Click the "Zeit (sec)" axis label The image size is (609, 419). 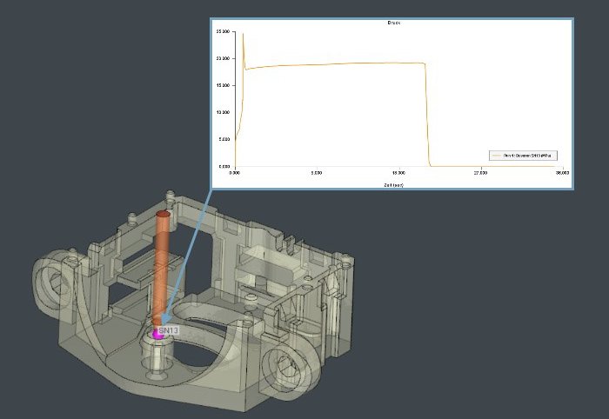393,185
